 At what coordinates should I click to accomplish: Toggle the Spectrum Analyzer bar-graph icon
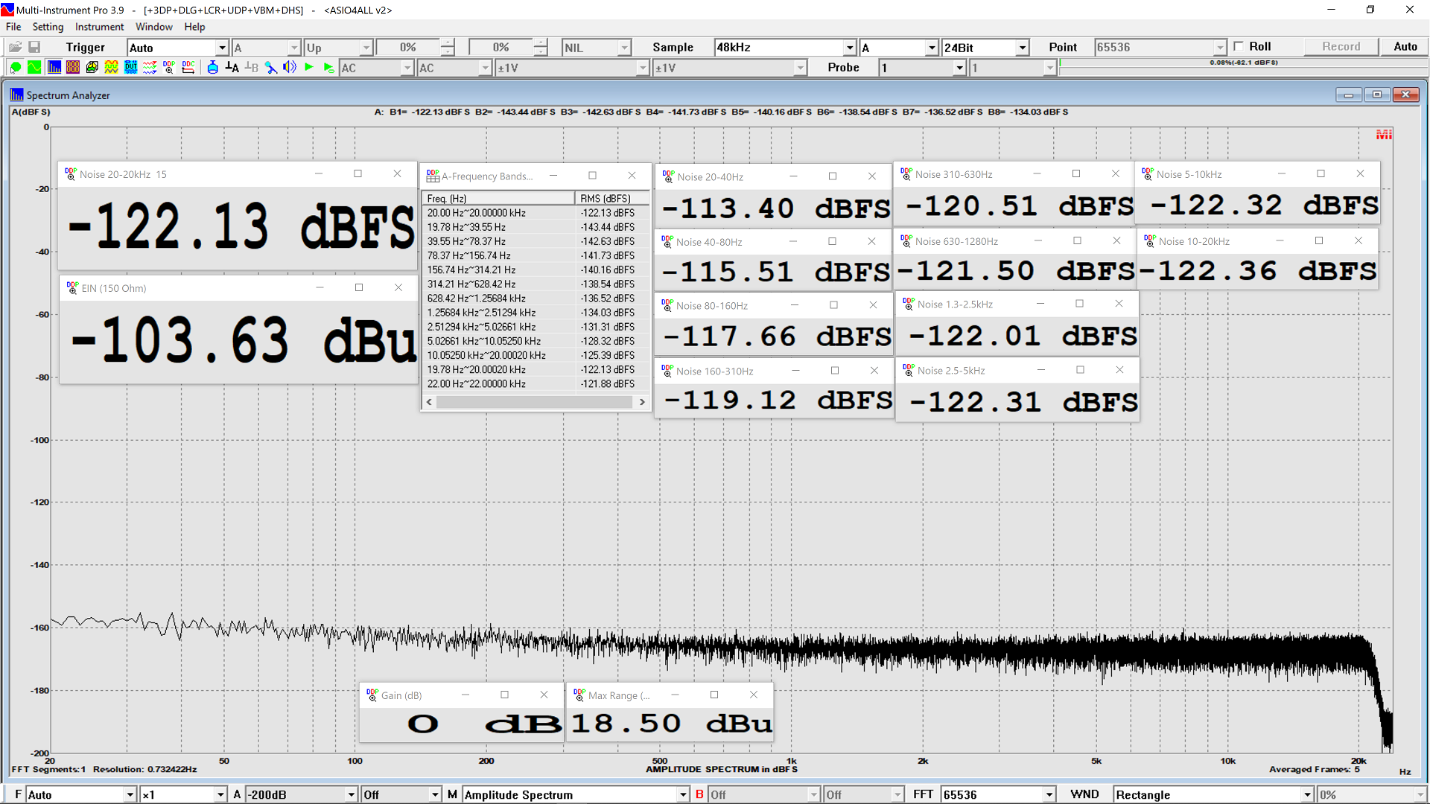(x=54, y=68)
